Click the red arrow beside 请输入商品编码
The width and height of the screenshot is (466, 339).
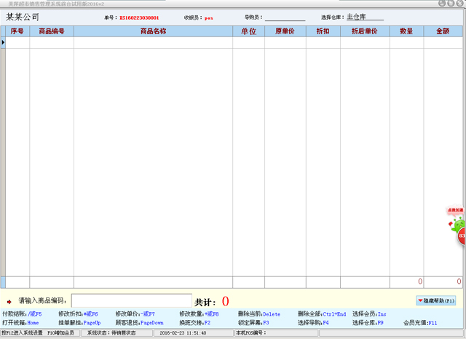tap(9, 301)
